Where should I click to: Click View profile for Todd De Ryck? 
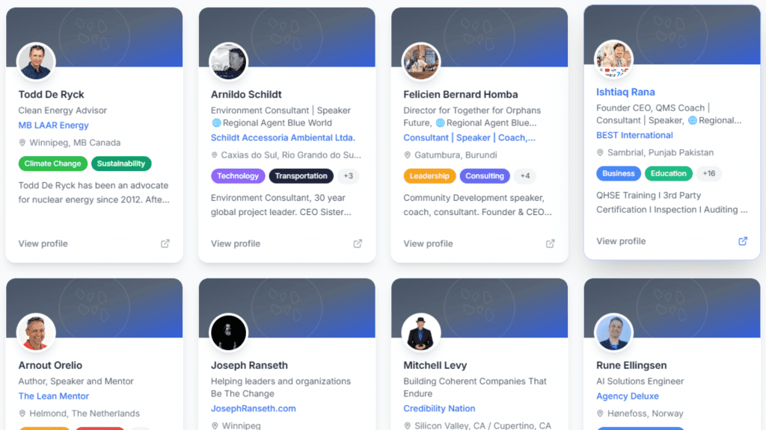coord(43,243)
